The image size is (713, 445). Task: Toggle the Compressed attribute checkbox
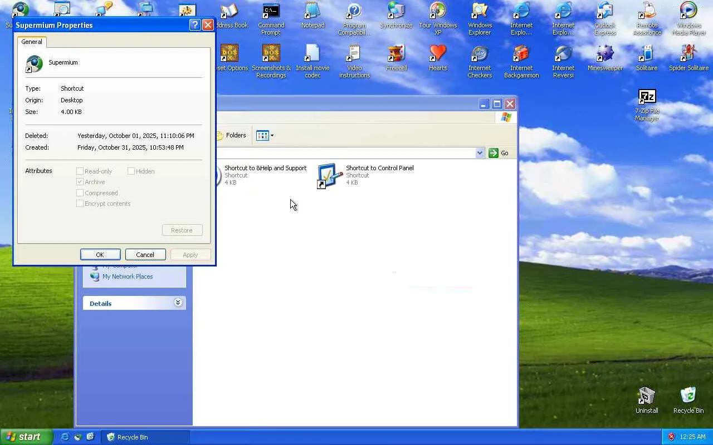[x=80, y=193]
